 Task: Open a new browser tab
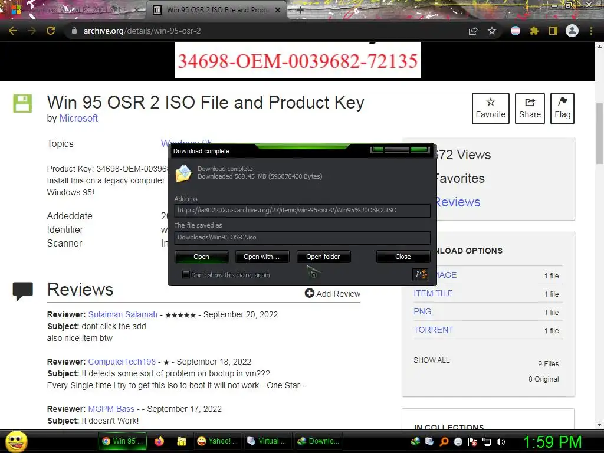pyautogui.click(x=300, y=11)
